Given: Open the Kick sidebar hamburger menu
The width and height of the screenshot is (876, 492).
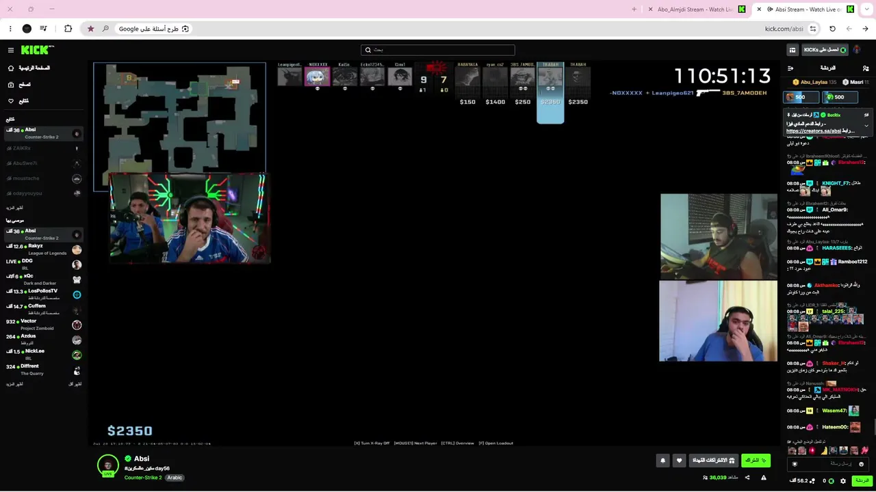Looking at the screenshot, I should [x=10, y=50].
